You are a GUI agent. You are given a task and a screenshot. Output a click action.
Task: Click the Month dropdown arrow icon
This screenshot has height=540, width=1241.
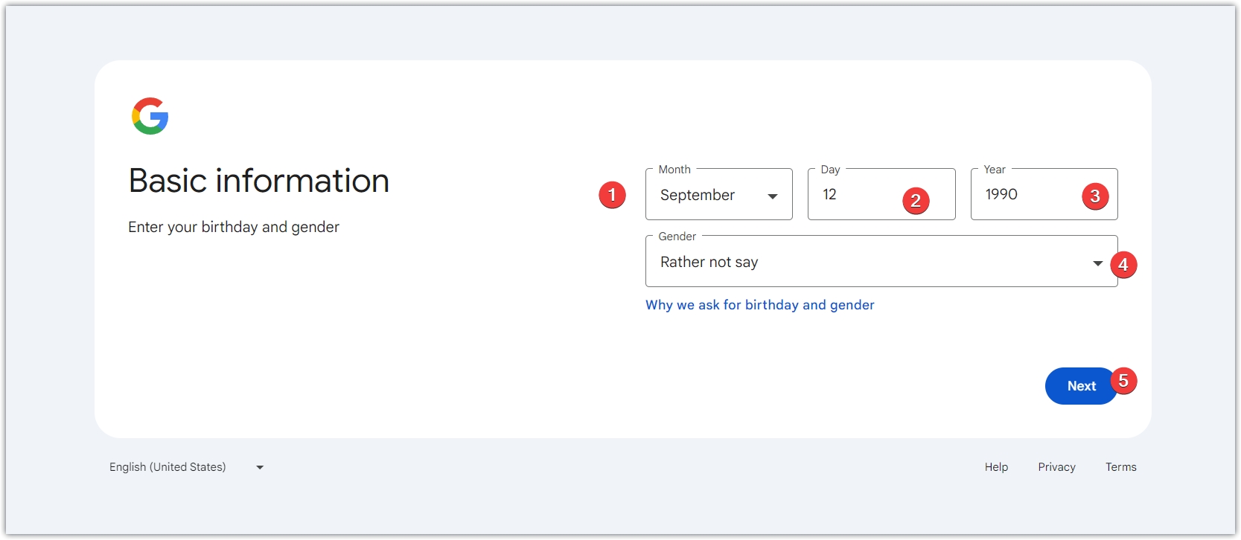click(773, 196)
